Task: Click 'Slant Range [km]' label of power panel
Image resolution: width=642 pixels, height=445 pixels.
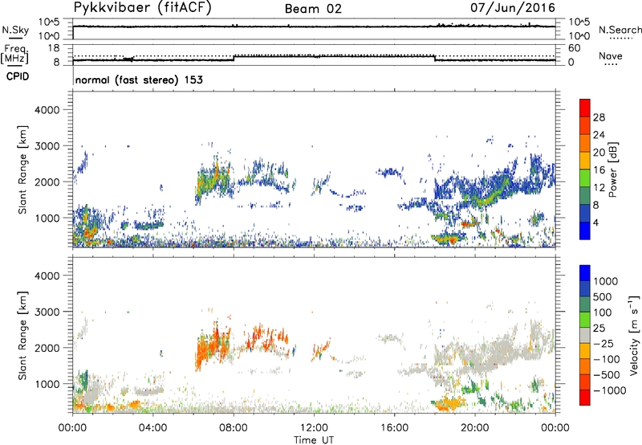Action: point(22,169)
